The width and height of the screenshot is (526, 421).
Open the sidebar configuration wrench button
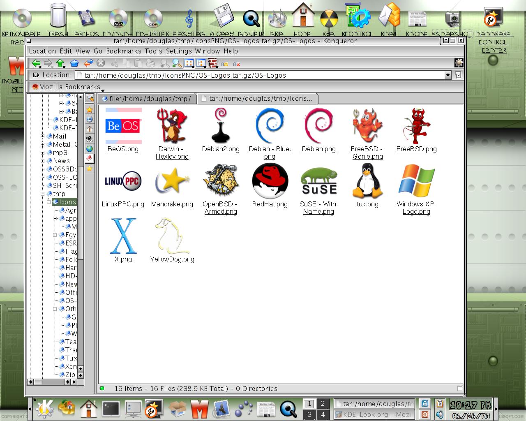coord(89,98)
